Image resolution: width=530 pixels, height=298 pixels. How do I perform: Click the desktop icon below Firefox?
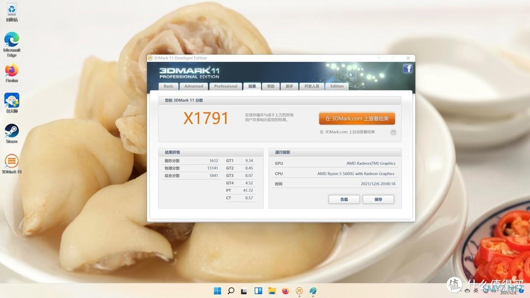[x=12, y=103]
